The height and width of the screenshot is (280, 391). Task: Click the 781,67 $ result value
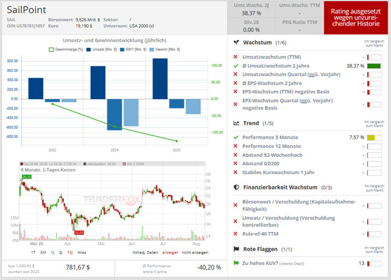pos(78,267)
